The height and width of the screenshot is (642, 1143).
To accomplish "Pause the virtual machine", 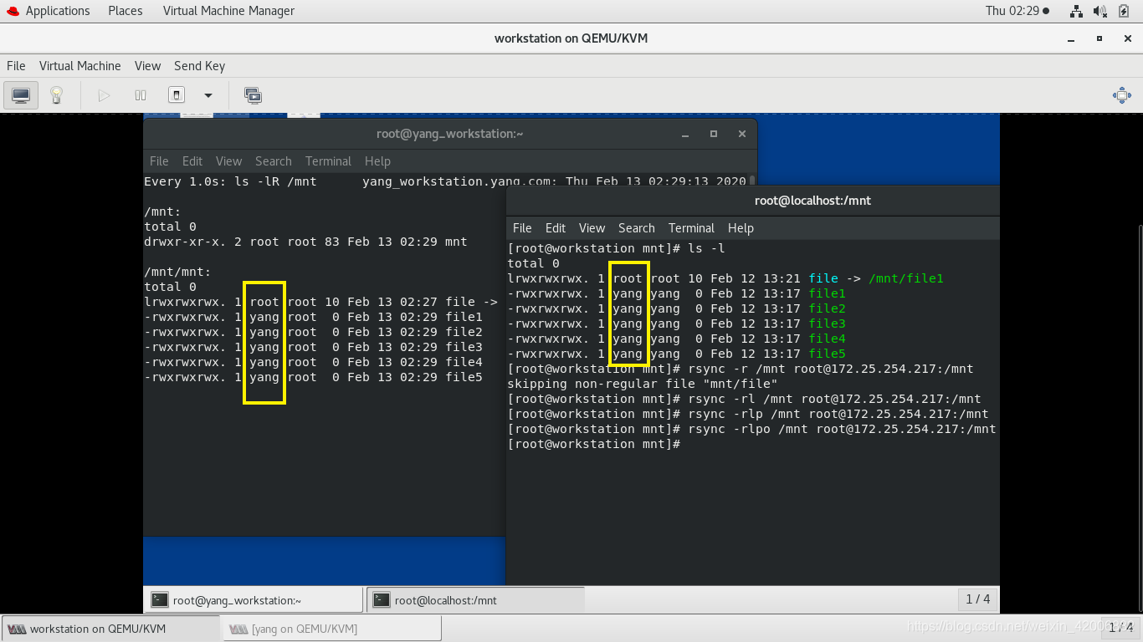I will (x=141, y=95).
